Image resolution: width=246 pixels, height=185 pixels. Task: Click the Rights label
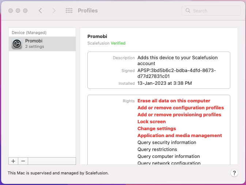(129, 101)
